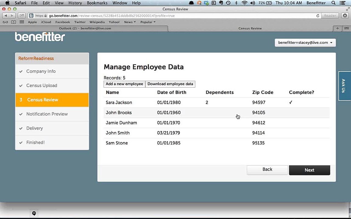
Task: Open a new tab with plus button
Action: (x=337, y=28)
